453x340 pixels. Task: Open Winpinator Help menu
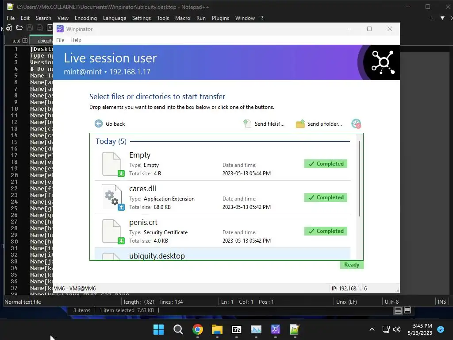tap(76, 40)
